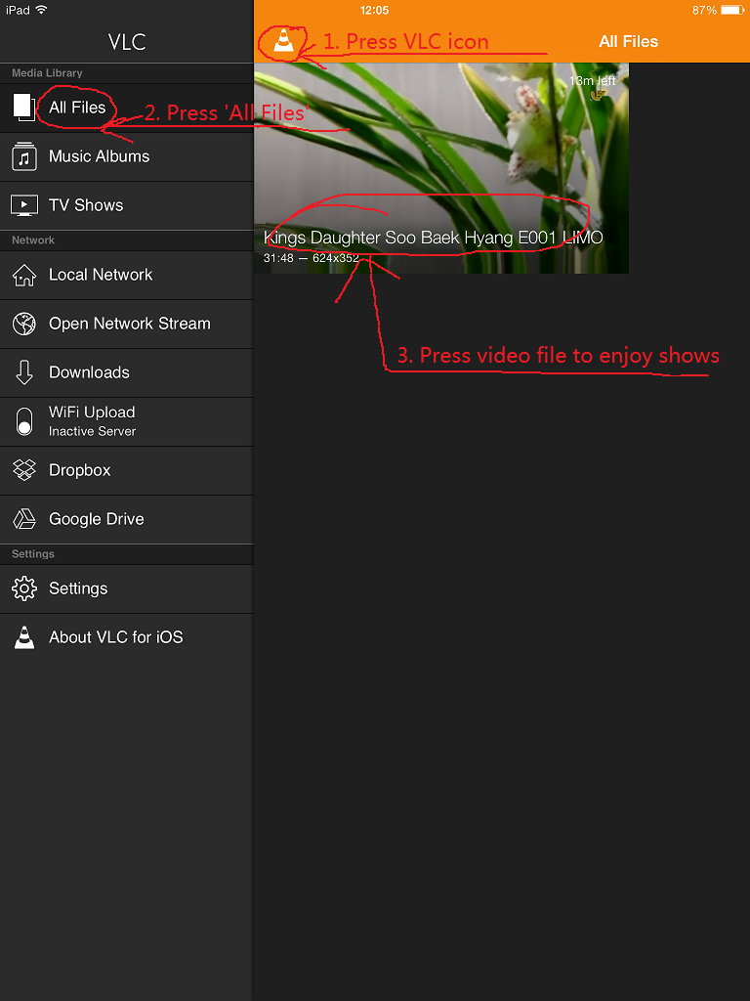Open the Downloads section

126,372
